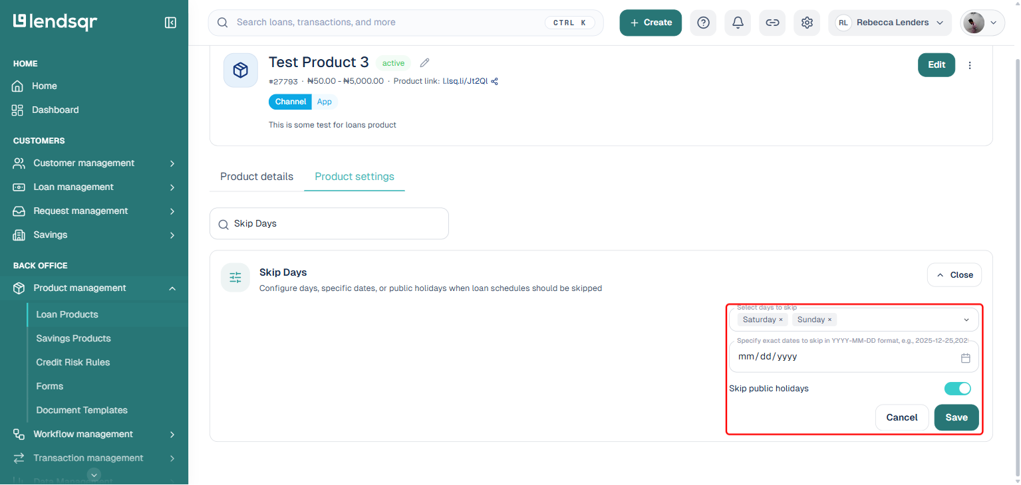Select Product settings tab

click(x=355, y=177)
